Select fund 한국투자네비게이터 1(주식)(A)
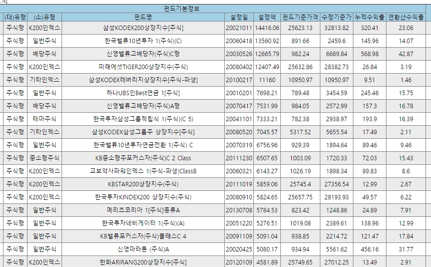 coord(143,223)
